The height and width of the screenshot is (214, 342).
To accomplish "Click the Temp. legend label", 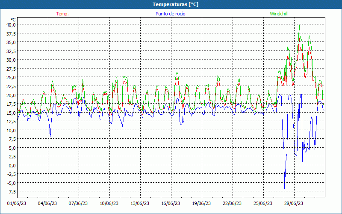I will pyautogui.click(x=62, y=14).
